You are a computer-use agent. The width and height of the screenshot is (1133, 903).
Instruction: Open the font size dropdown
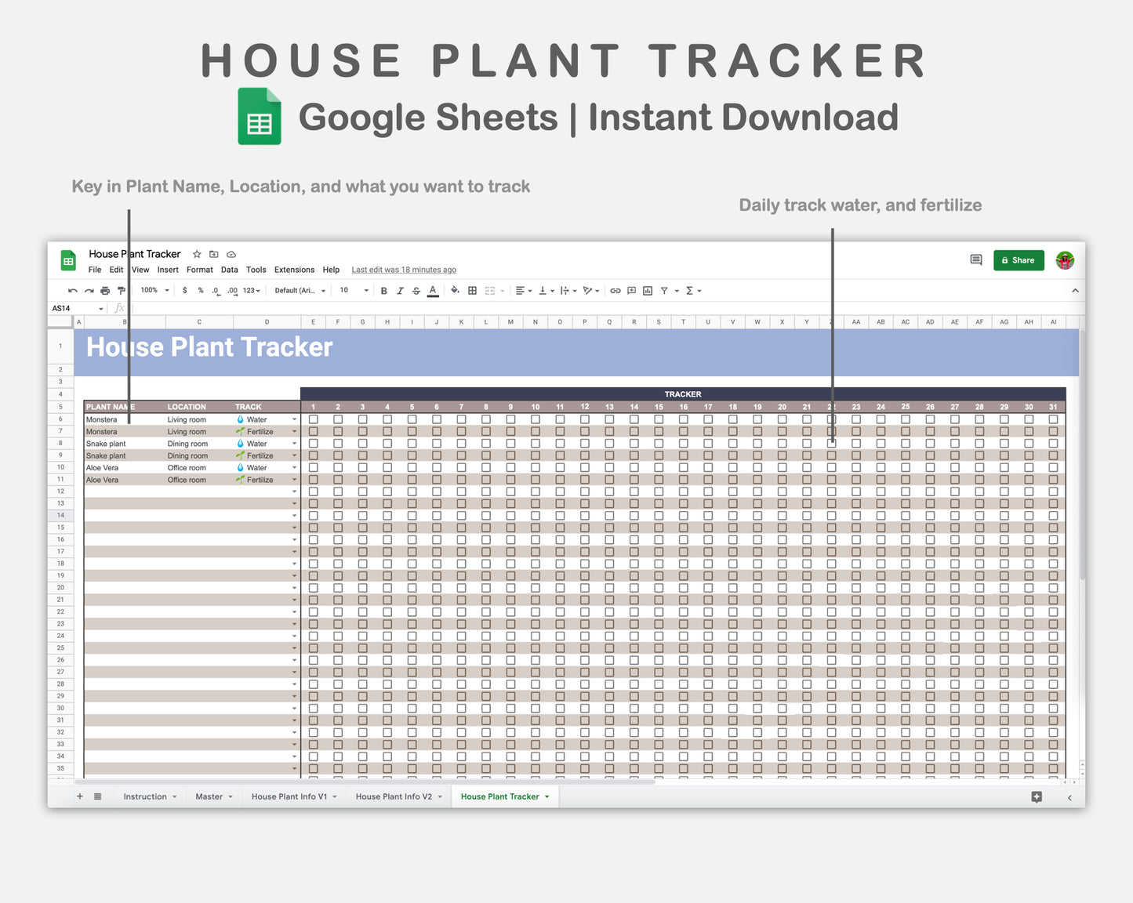[353, 290]
